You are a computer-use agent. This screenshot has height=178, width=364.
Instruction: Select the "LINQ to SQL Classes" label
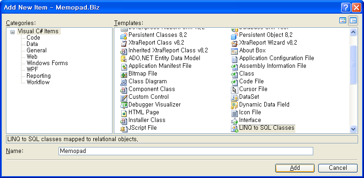click(267, 128)
